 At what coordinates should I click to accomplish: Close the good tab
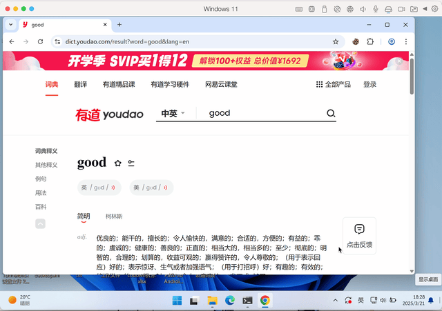click(105, 25)
